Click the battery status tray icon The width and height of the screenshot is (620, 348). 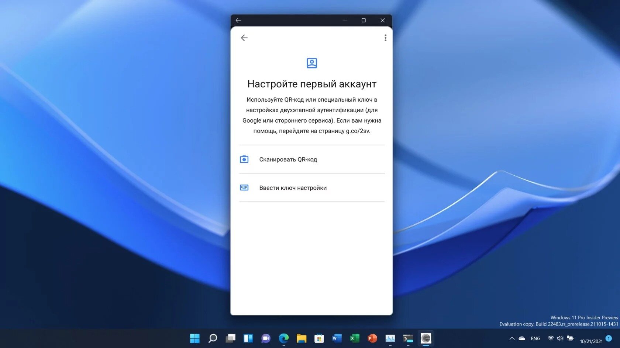(x=570, y=338)
